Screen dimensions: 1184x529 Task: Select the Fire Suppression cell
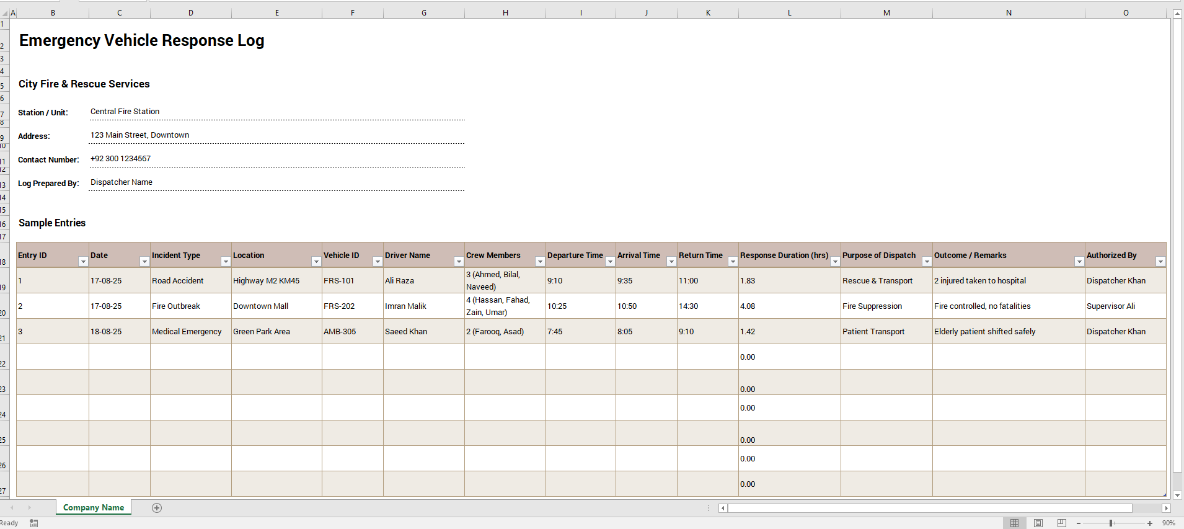click(x=886, y=306)
